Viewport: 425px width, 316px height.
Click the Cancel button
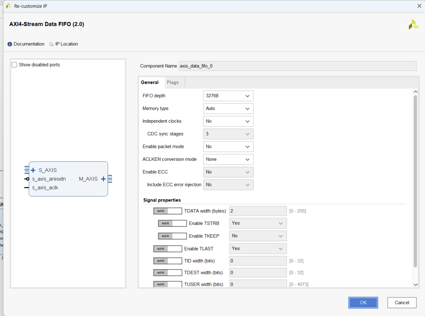tap(402, 303)
